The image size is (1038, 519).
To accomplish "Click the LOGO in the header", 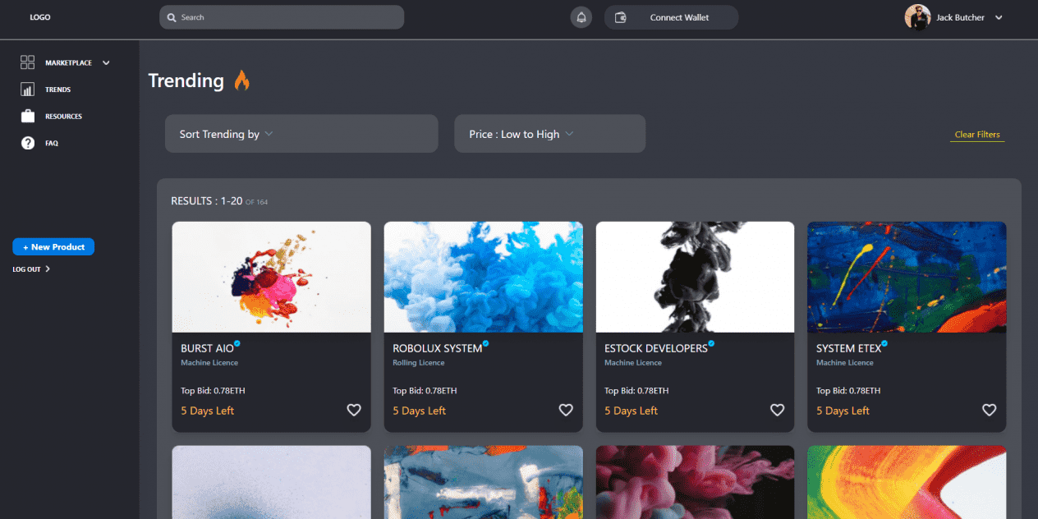I will click(40, 17).
